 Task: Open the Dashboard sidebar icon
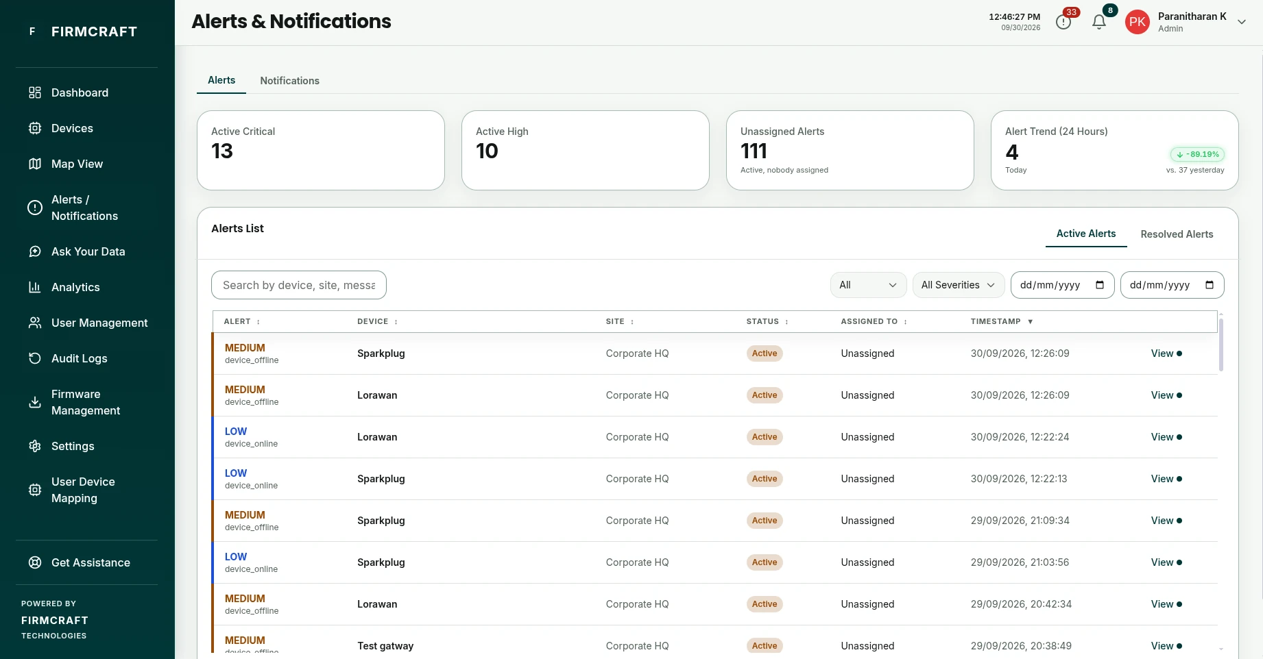coord(35,92)
